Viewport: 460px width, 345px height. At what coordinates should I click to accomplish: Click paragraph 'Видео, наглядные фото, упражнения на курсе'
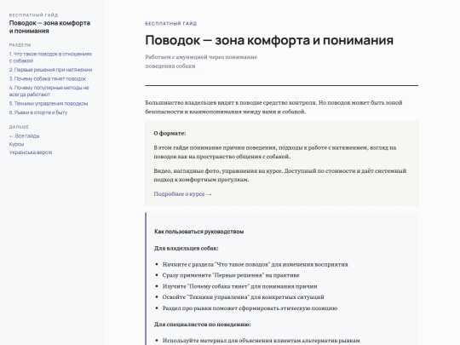click(x=280, y=175)
